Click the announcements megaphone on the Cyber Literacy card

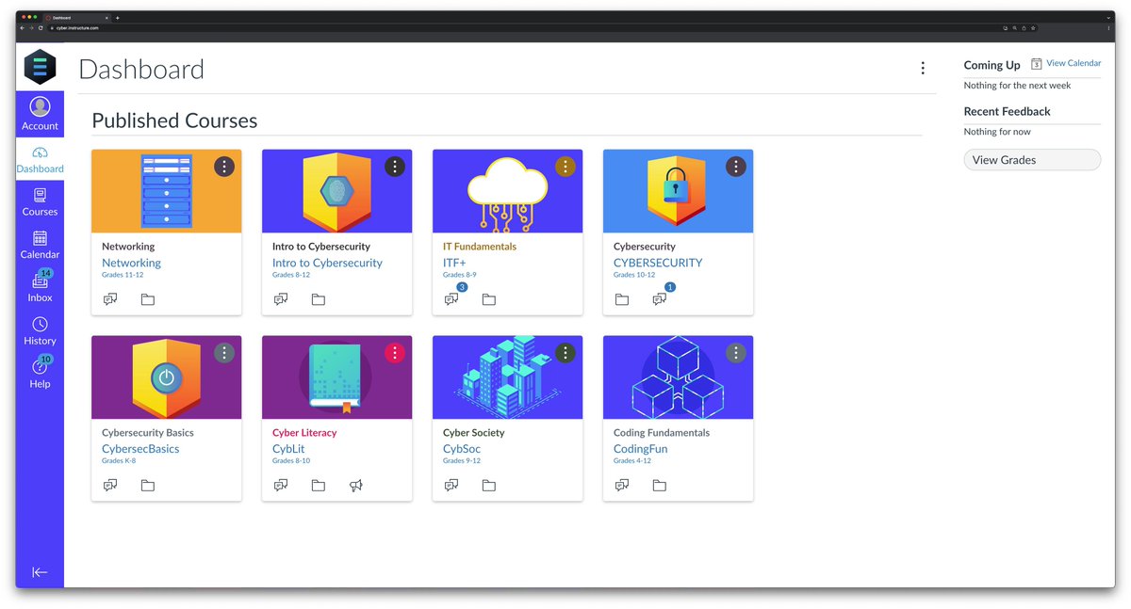tap(355, 485)
